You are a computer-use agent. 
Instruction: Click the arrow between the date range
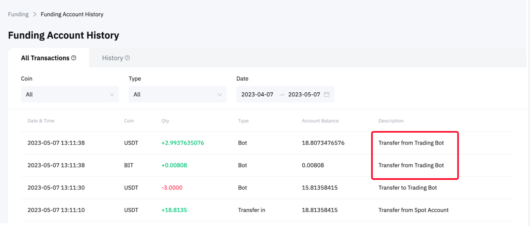point(282,95)
